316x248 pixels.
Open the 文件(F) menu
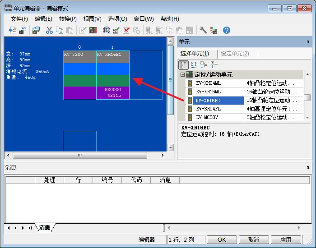click(19, 19)
